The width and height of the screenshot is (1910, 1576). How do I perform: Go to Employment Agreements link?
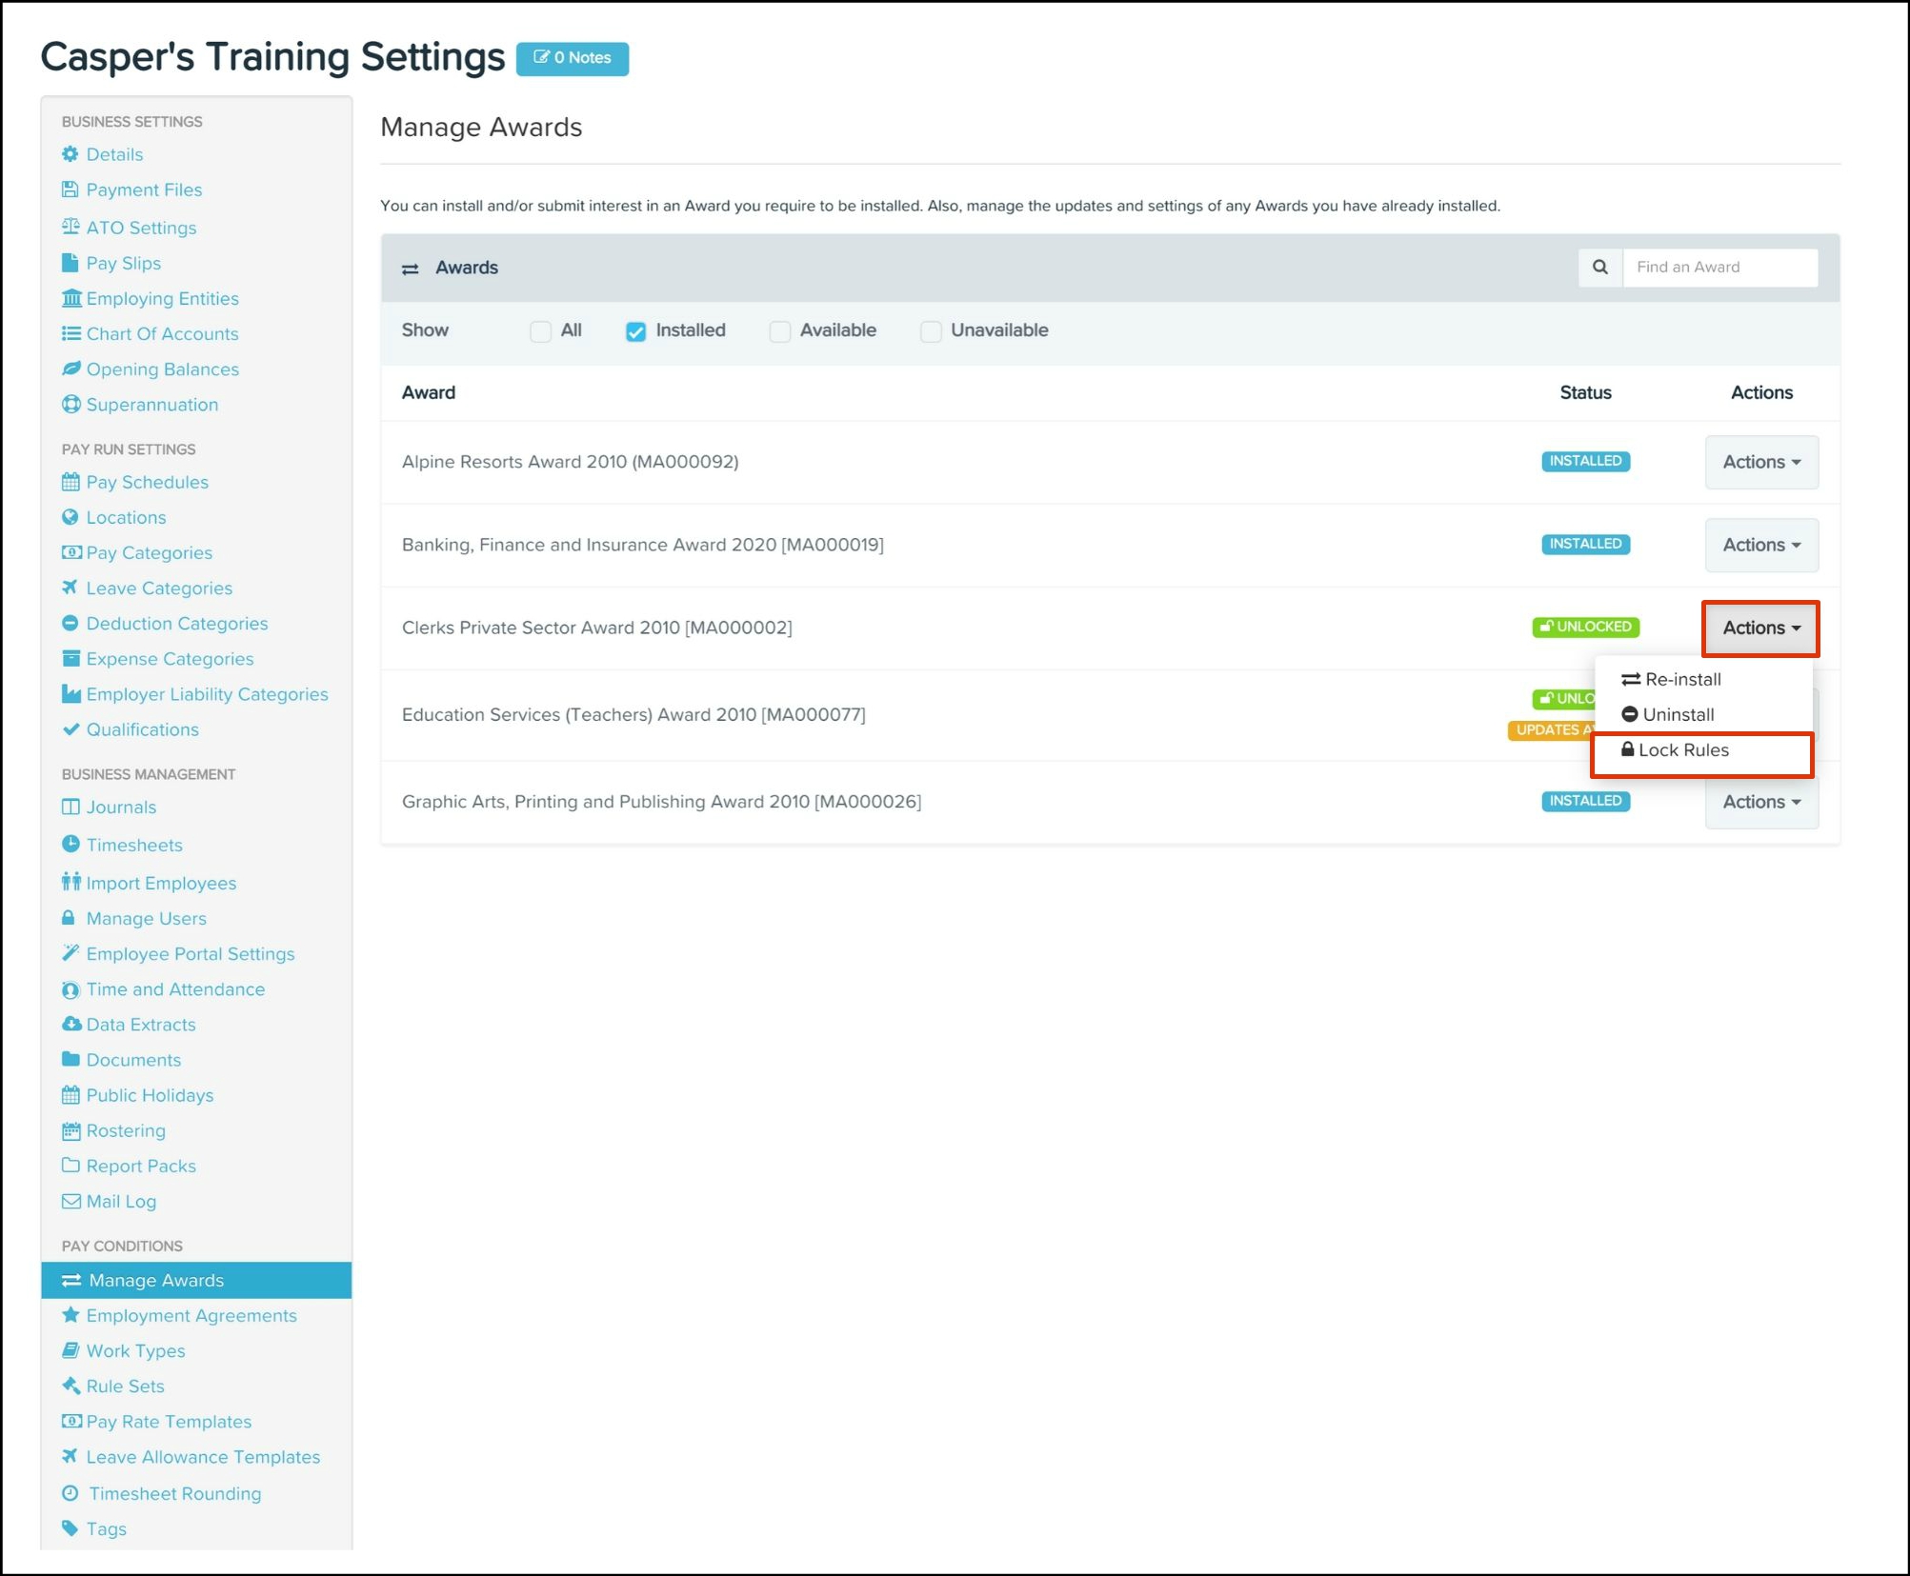191,1315
